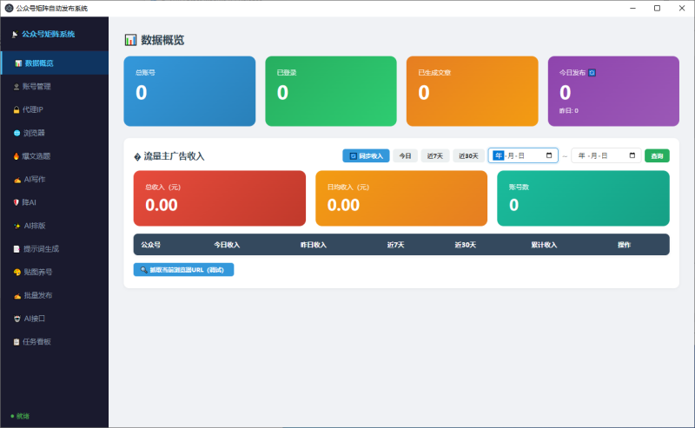Open 提示词生成 in the sidebar

tap(55, 248)
